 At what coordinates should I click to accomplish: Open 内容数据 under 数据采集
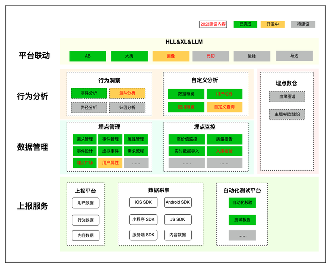[178, 235]
